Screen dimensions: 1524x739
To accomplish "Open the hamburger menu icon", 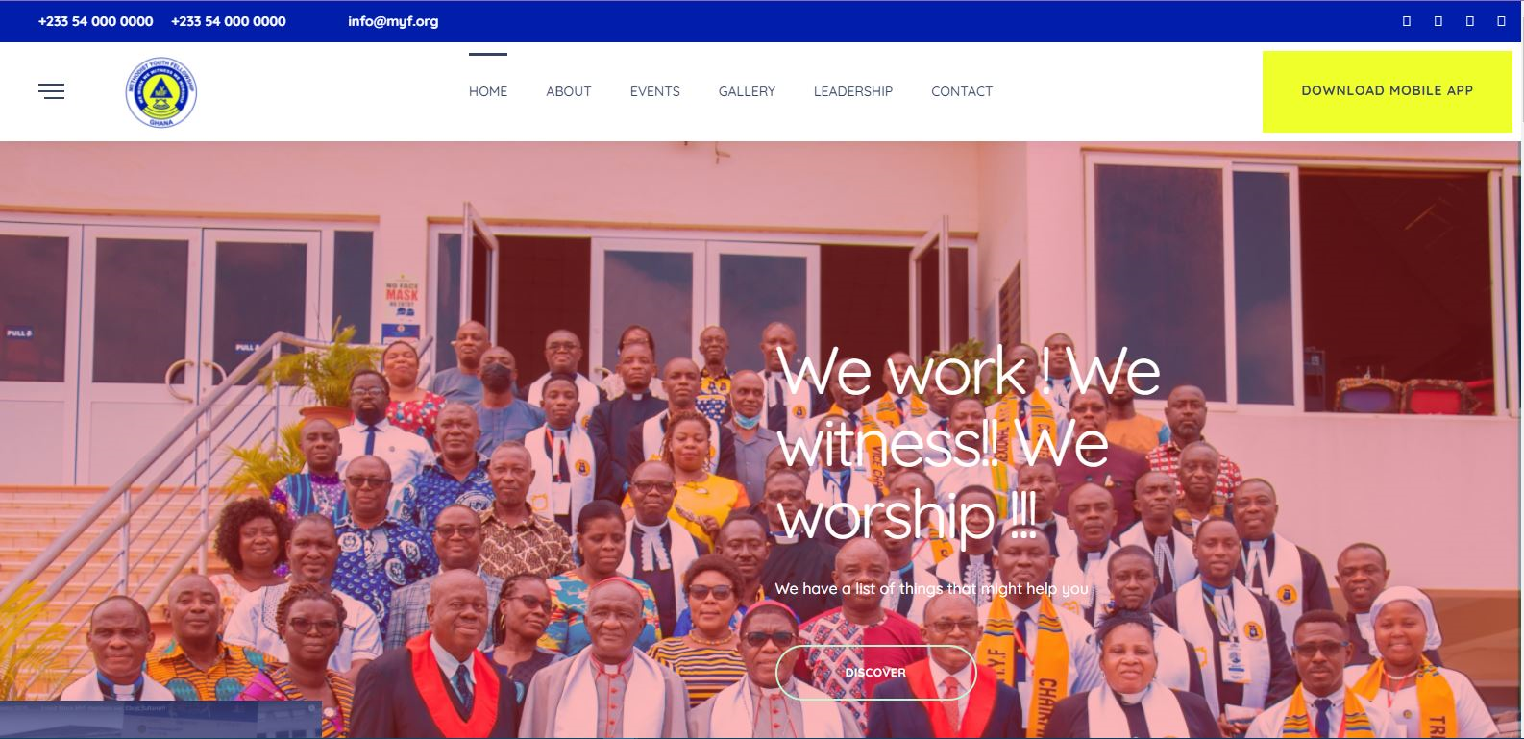I will [51, 91].
